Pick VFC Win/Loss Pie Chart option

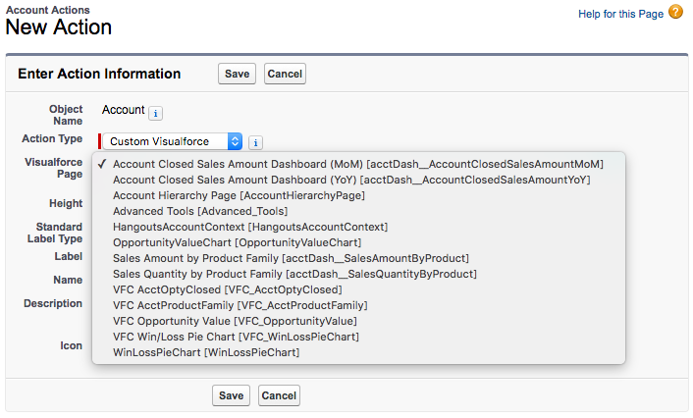pos(236,337)
